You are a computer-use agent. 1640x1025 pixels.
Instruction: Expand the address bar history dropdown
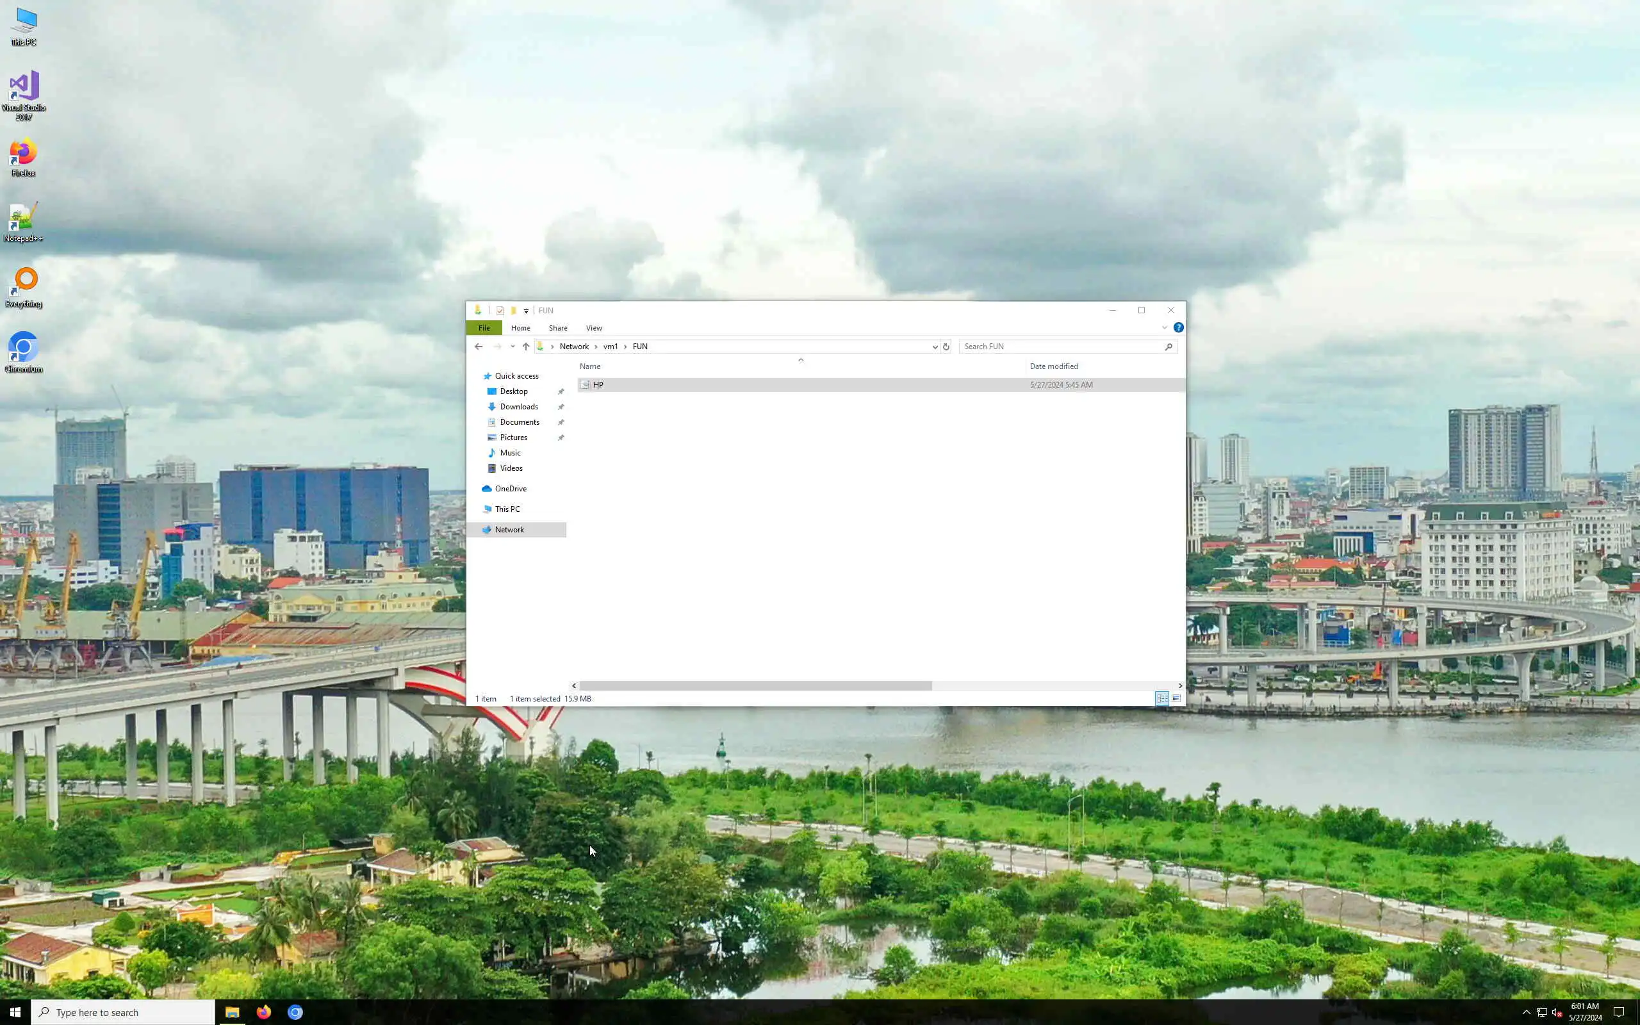(935, 347)
